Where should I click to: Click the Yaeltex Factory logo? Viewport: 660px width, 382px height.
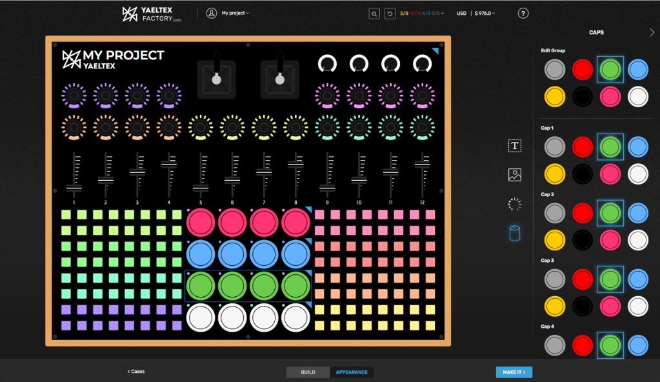(151, 14)
